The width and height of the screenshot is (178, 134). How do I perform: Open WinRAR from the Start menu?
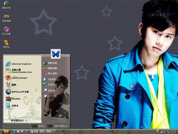pos(13,99)
